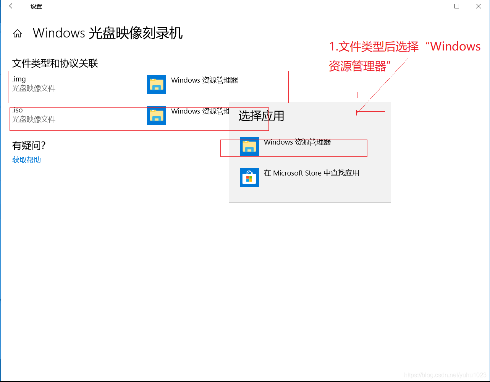The height and width of the screenshot is (382, 490).
Task: Click the File Explorer icon for .img
Action: coord(157,85)
